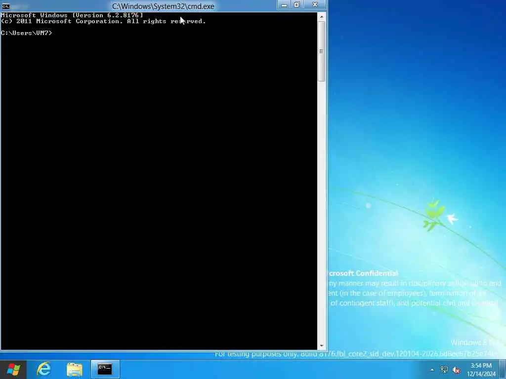The height and width of the screenshot is (379, 506).
Task: Click the Show desktop strip beside the clock
Action: 503,369
